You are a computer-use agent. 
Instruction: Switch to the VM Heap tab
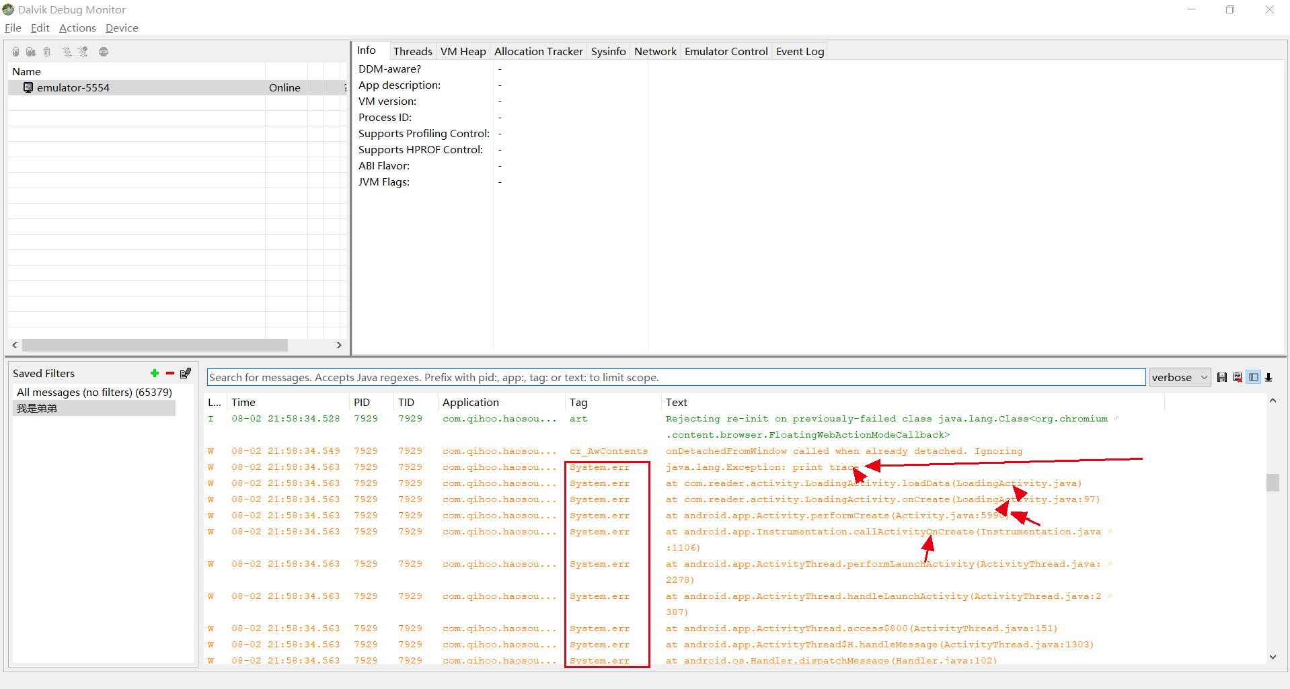point(463,52)
